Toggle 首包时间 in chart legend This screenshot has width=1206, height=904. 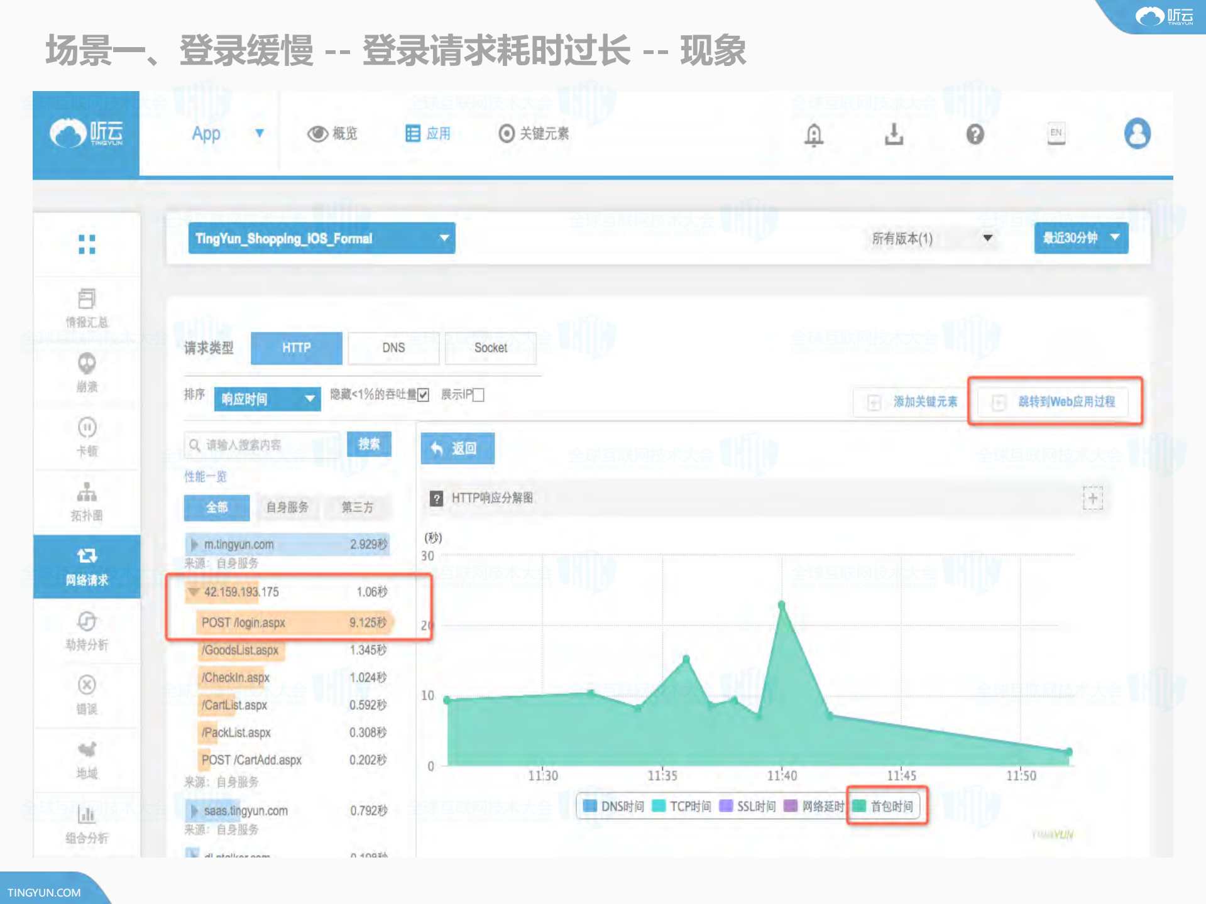886,806
